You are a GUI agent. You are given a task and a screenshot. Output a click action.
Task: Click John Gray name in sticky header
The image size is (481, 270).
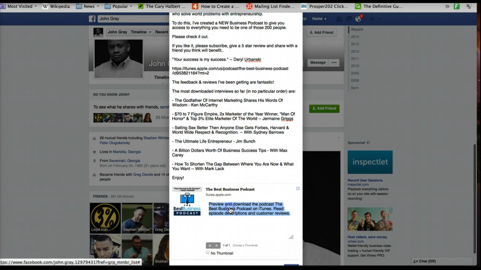coord(117,32)
